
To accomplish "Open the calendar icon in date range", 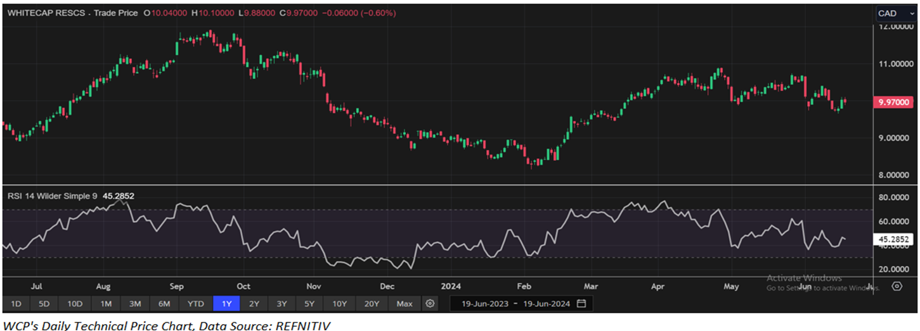I will [581, 304].
